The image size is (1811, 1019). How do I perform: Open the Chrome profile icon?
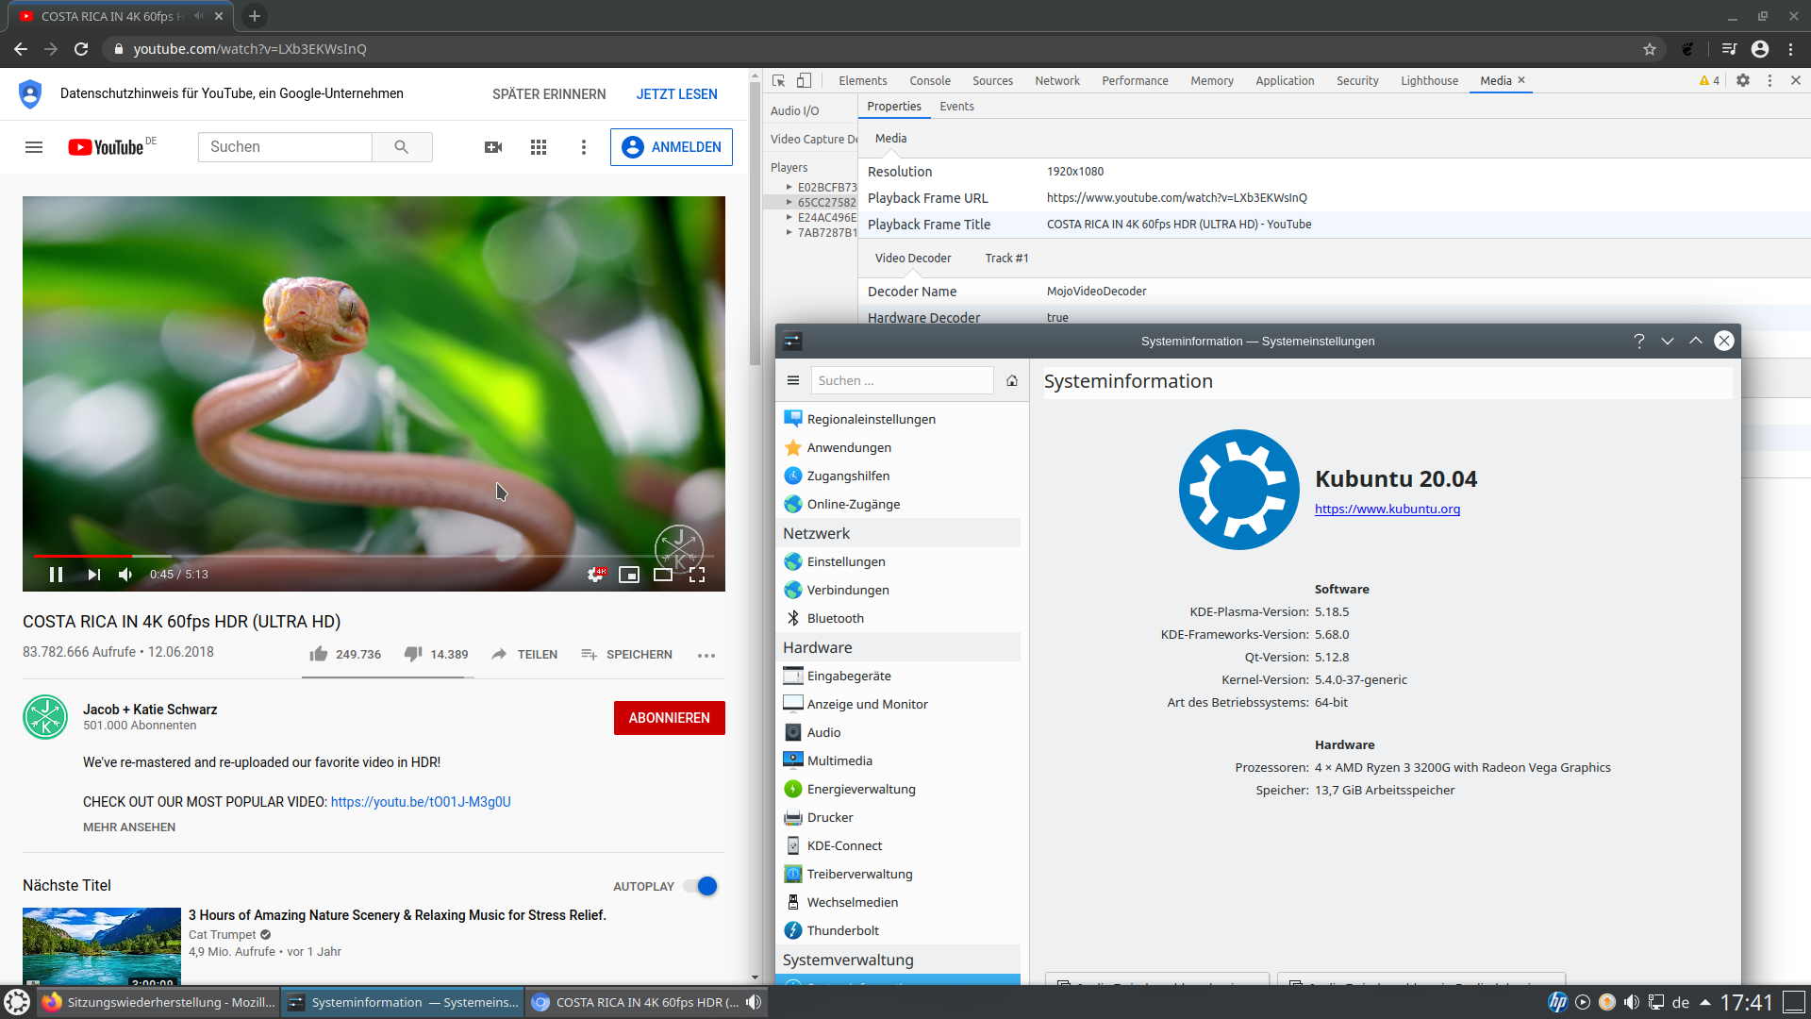click(1760, 49)
